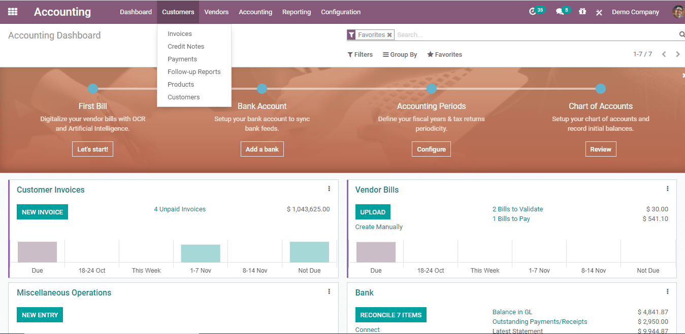Click the search magnifier icon

pyautogui.click(x=681, y=34)
